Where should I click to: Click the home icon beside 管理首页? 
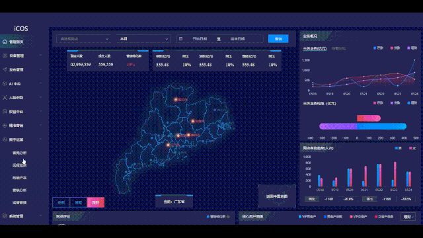pos(5,42)
